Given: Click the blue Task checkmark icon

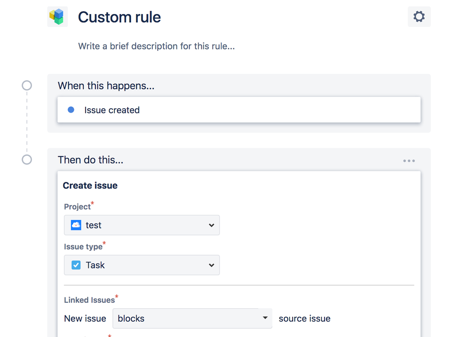Looking at the screenshot, I should [x=76, y=265].
